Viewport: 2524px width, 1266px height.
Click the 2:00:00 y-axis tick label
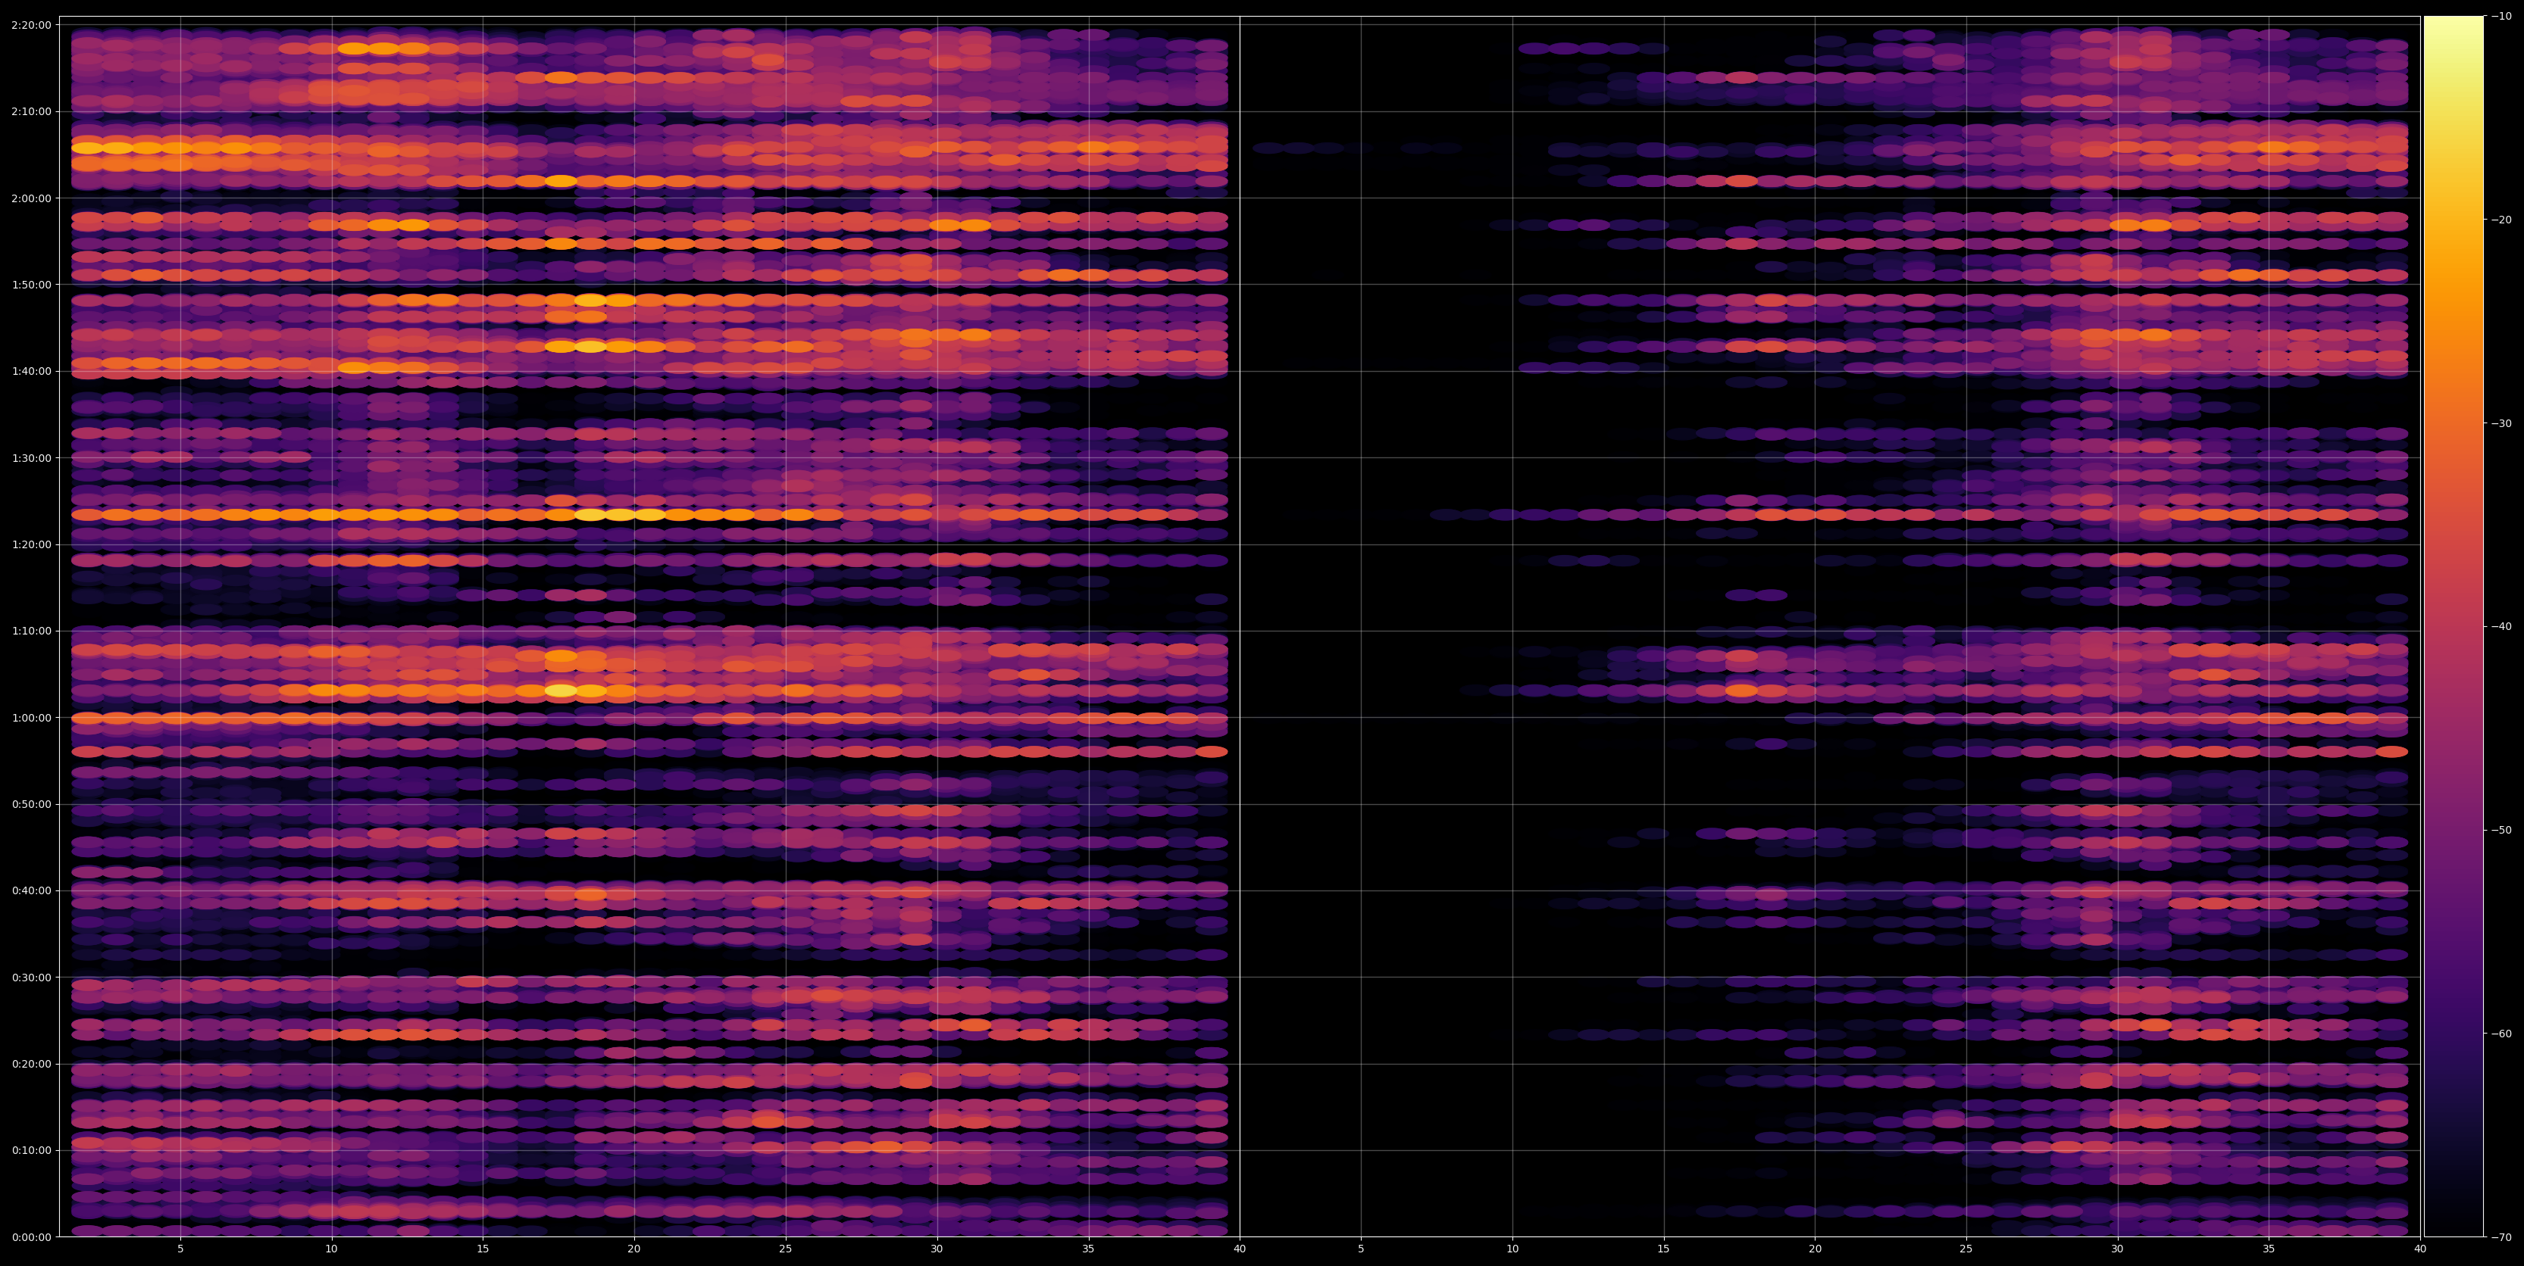point(30,198)
